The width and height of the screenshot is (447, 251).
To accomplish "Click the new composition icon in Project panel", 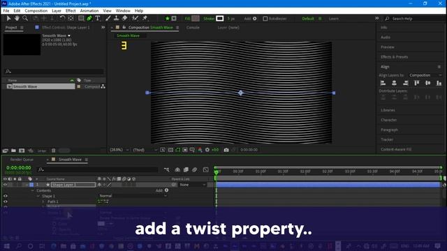I will [x=22, y=151].
